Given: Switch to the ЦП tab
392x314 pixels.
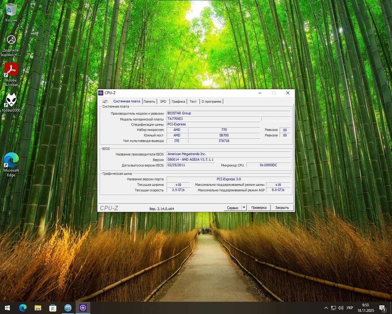Looking at the screenshot, I should 105,101.
